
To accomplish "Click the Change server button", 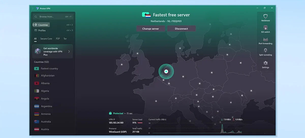I will (x=151, y=29).
